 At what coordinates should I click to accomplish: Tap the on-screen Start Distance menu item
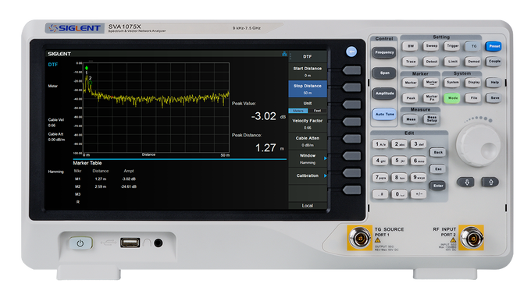pos(308,72)
